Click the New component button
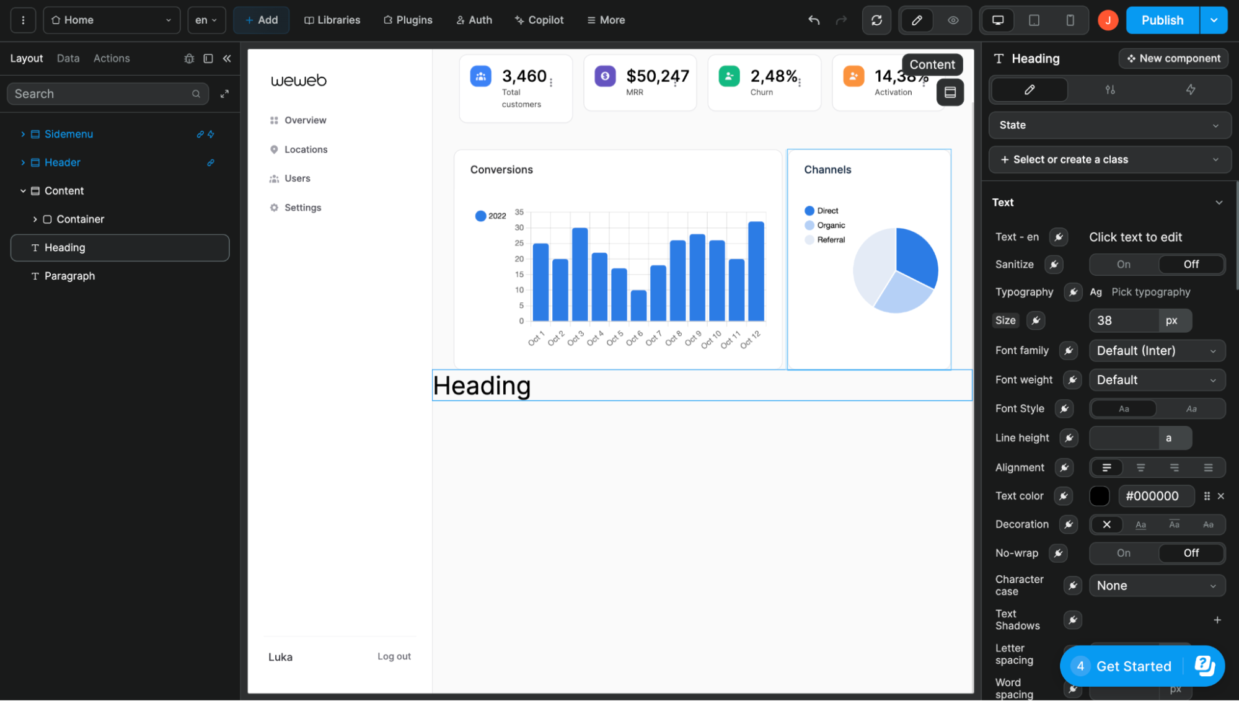 click(x=1173, y=58)
